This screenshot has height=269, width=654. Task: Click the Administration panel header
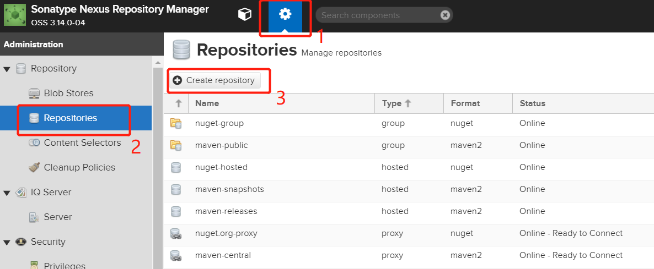[x=82, y=45]
